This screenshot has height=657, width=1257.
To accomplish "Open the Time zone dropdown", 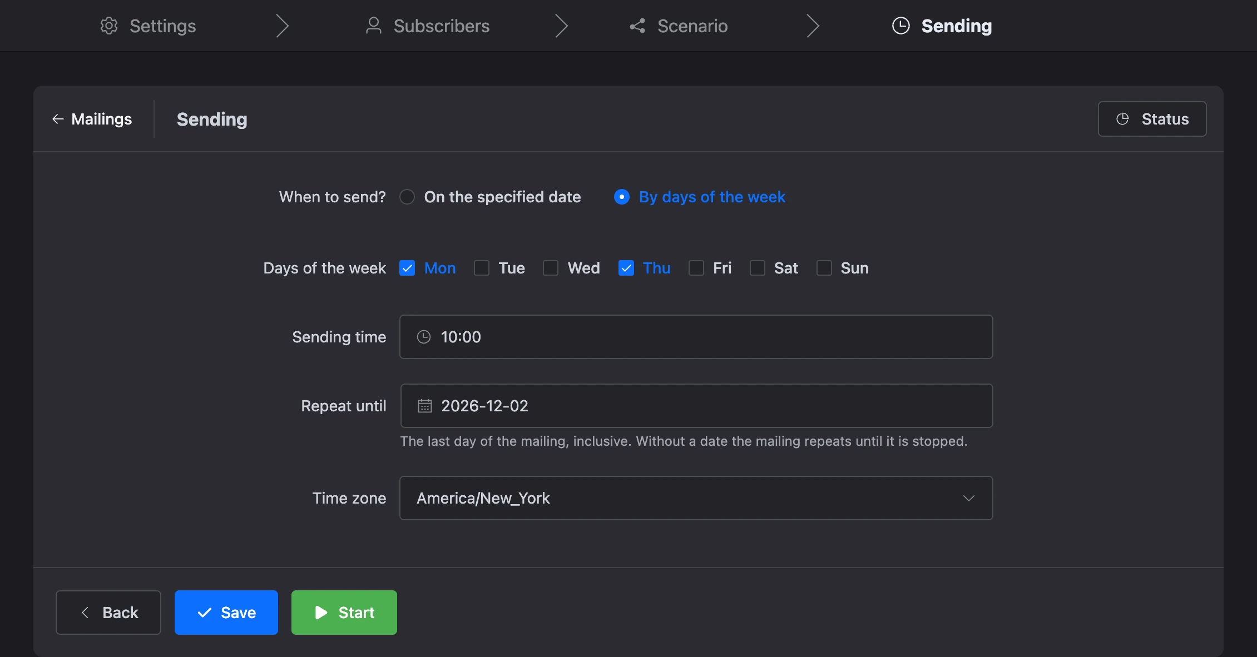I will 696,498.
